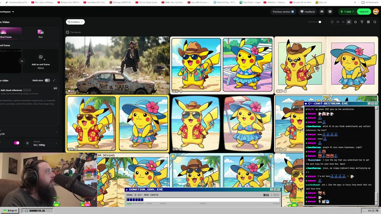Expand the Output 12s 1080p options
This screenshot has height=214, width=381.
45,143
